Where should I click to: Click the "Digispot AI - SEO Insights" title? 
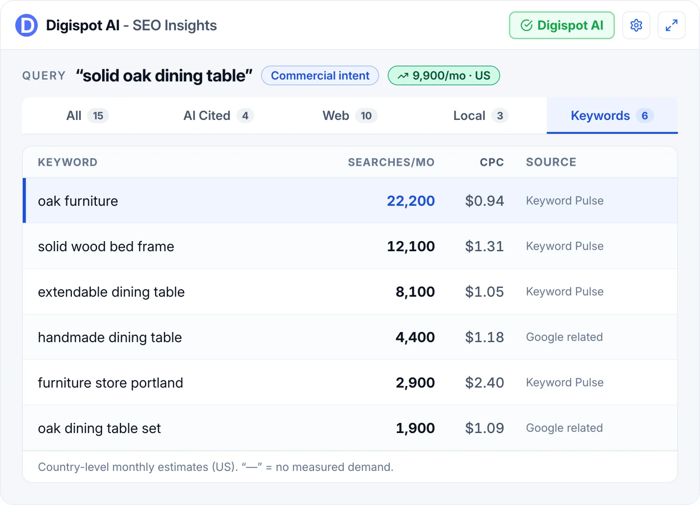point(131,25)
